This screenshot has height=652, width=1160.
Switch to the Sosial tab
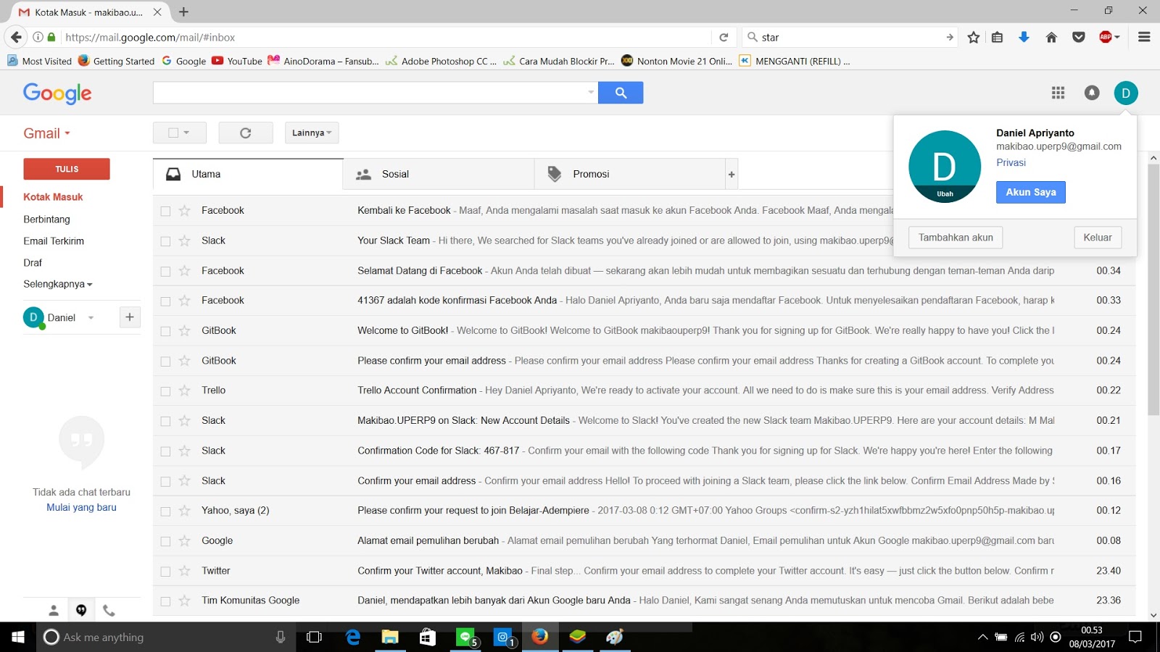click(439, 175)
